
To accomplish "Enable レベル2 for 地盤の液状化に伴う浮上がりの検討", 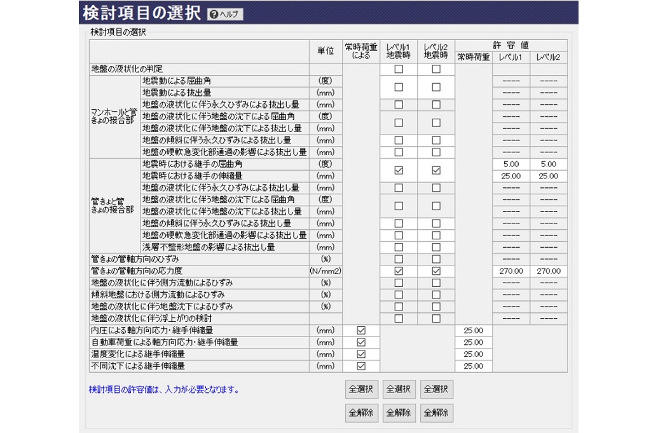I will [436, 319].
